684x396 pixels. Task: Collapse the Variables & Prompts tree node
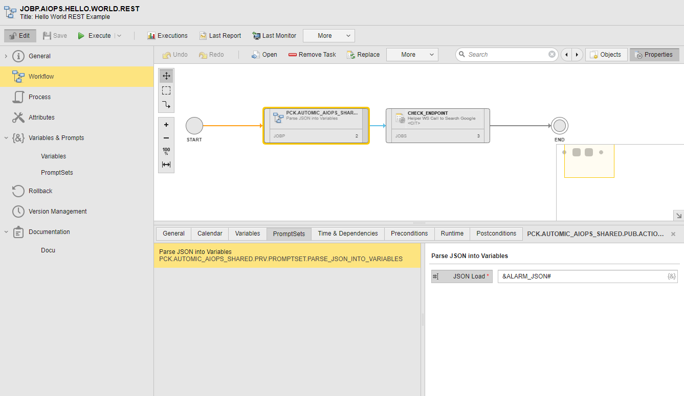pos(6,138)
